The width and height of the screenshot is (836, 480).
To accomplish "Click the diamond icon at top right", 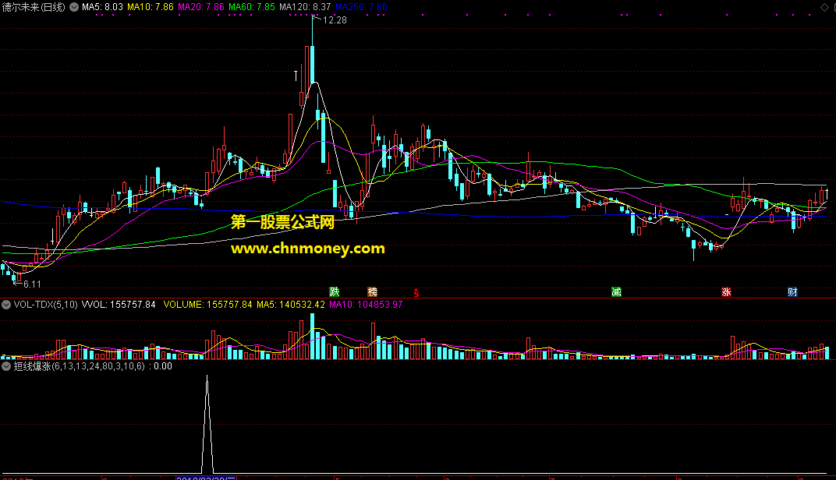I will (824, 7).
